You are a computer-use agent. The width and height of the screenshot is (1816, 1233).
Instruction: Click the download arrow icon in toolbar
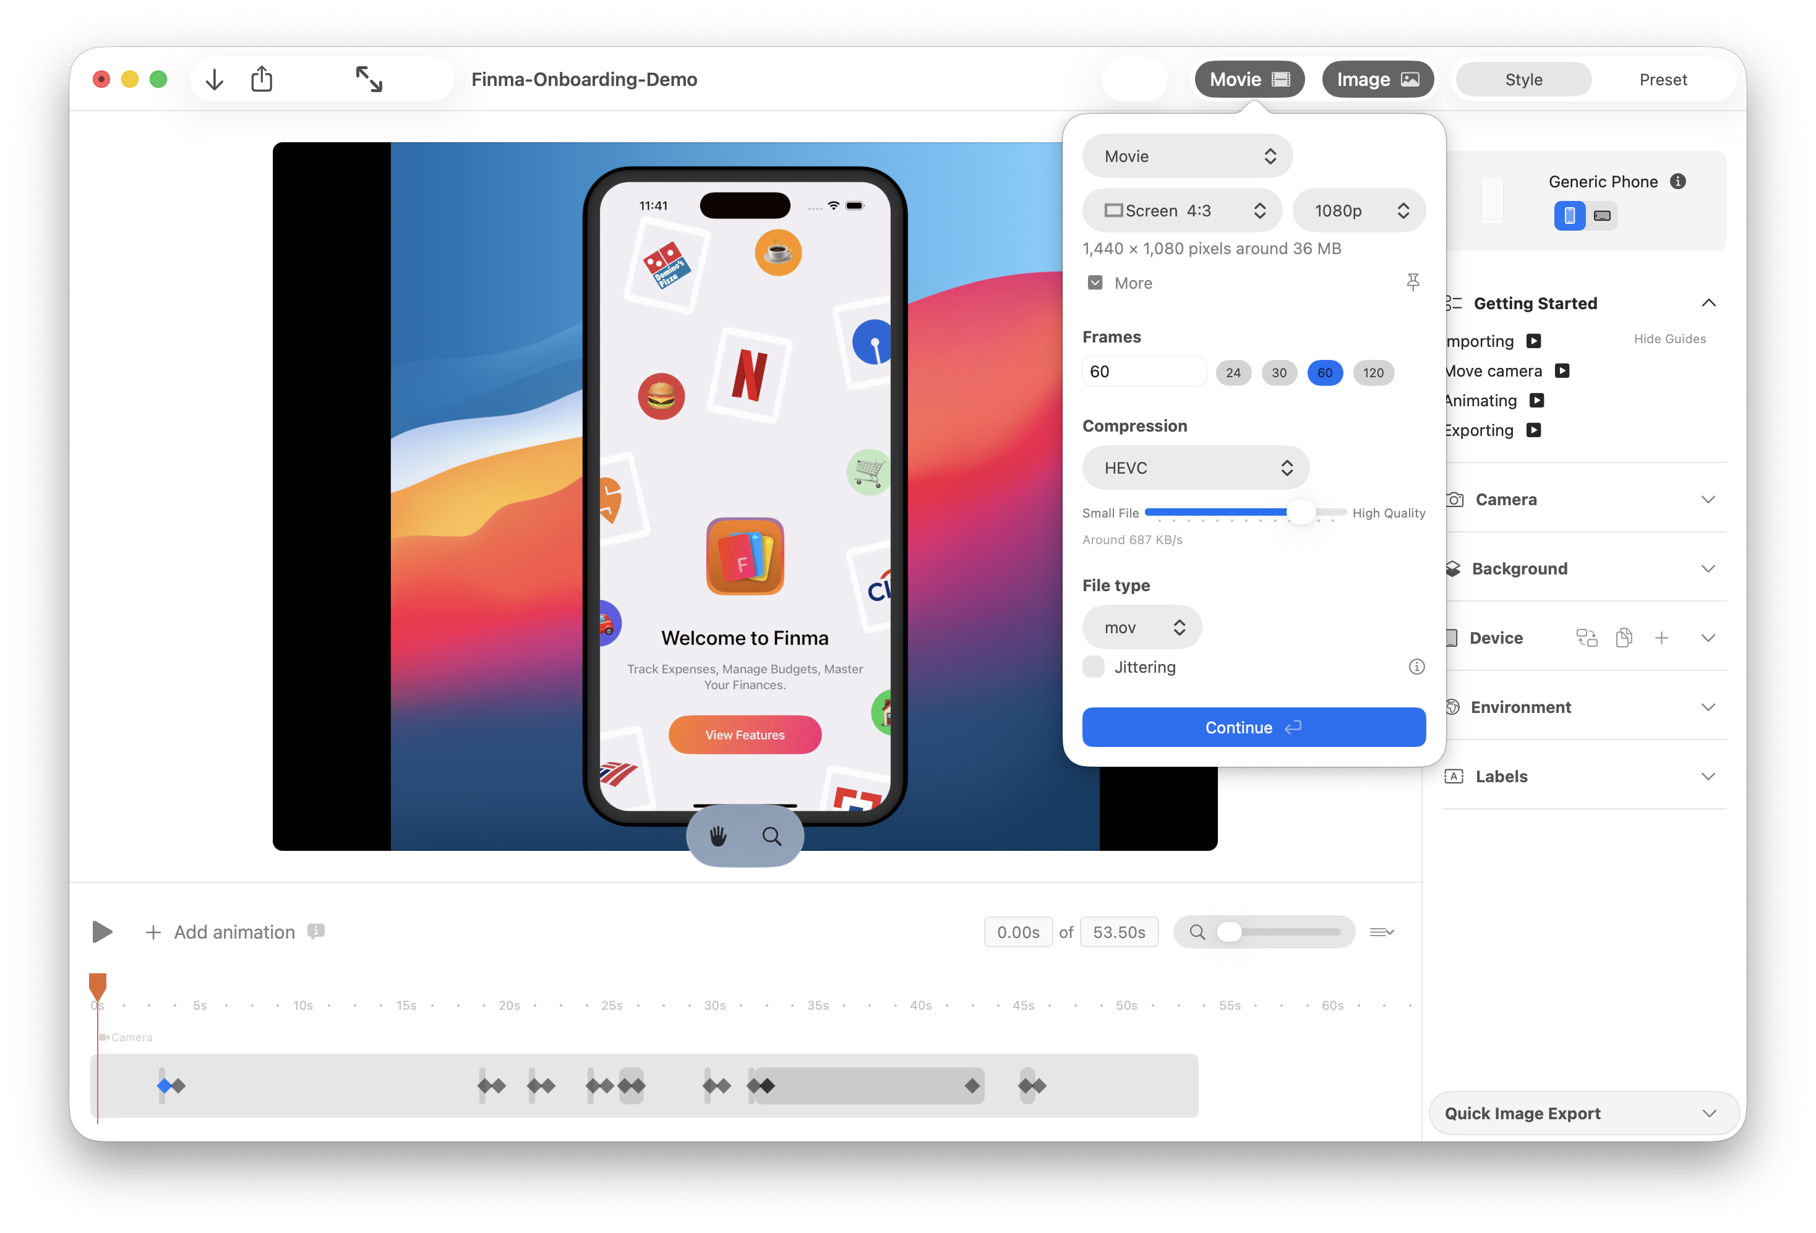pyautogui.click(x=214, y=79)
